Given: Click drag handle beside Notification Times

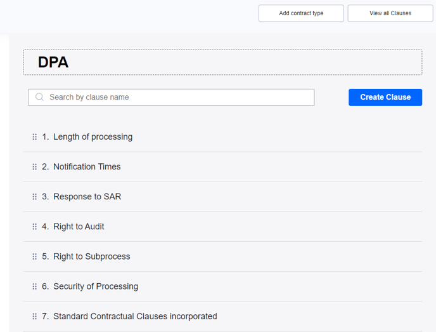Looking at the screenshot, I should click(x=35, y=167).
